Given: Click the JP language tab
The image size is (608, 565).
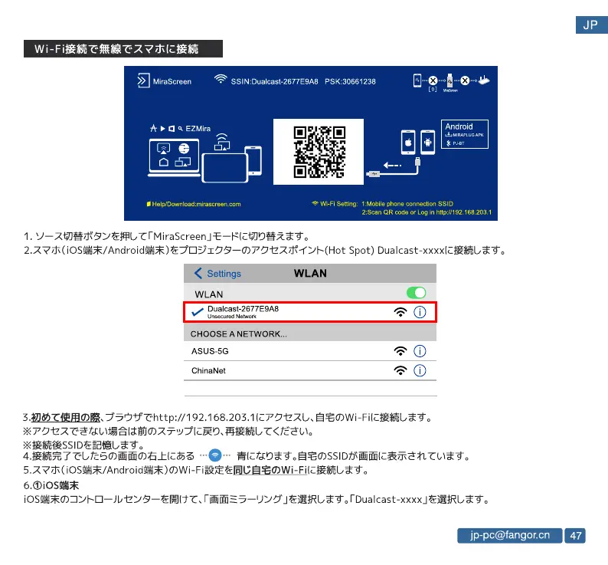Looking at the screenshot, I should click(x=591, y=25).
